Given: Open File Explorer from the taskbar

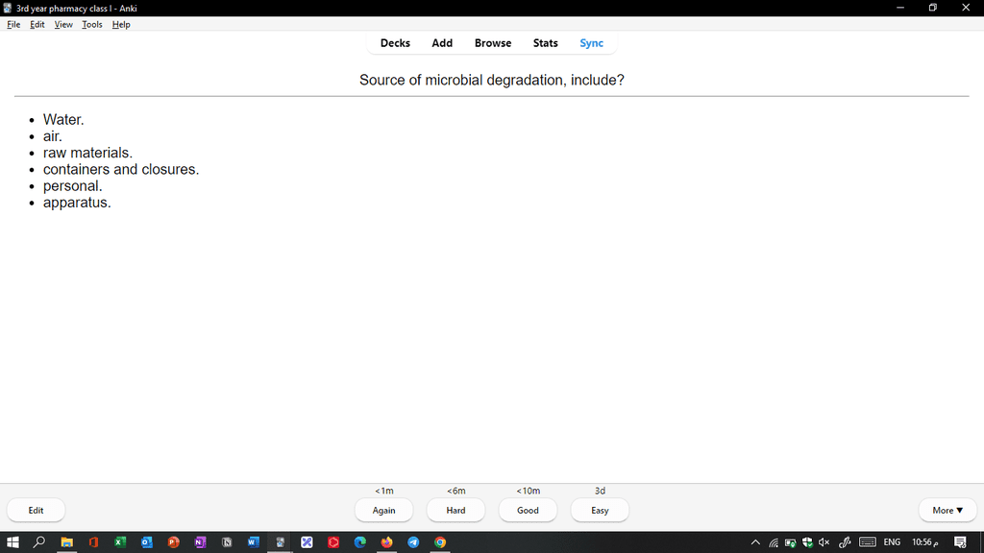Looking at the screenshot, I should pyautogui.click(x=66, y=542).
